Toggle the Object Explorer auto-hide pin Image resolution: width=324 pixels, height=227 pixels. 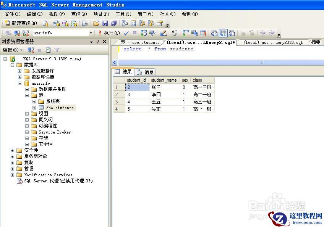click(98, 42)
